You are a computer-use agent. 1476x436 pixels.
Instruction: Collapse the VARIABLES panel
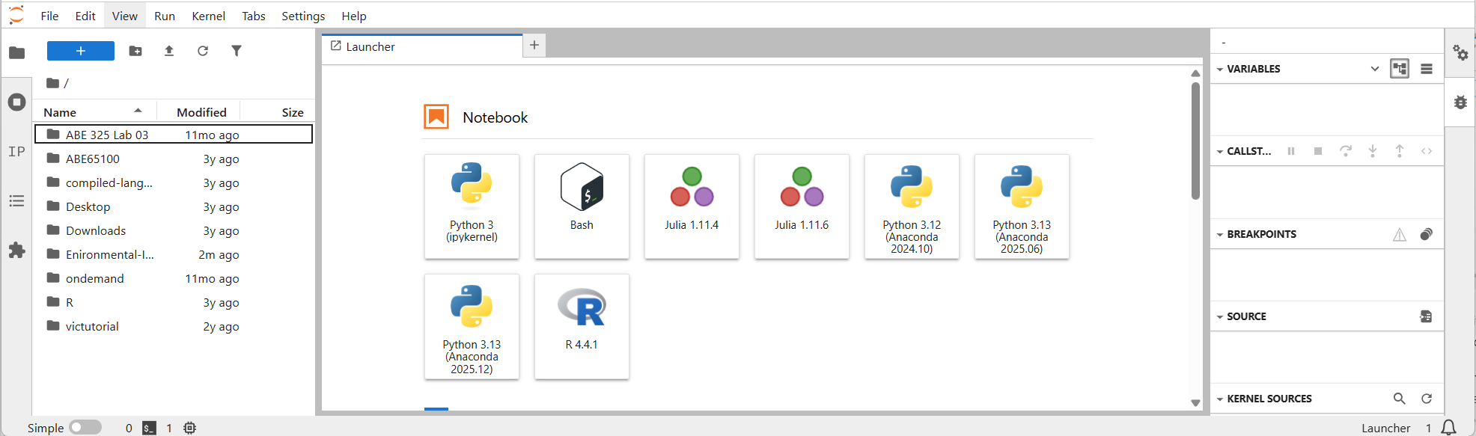1220,70
